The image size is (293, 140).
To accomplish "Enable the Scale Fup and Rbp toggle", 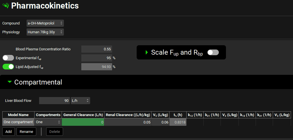I will coord(213,52).
